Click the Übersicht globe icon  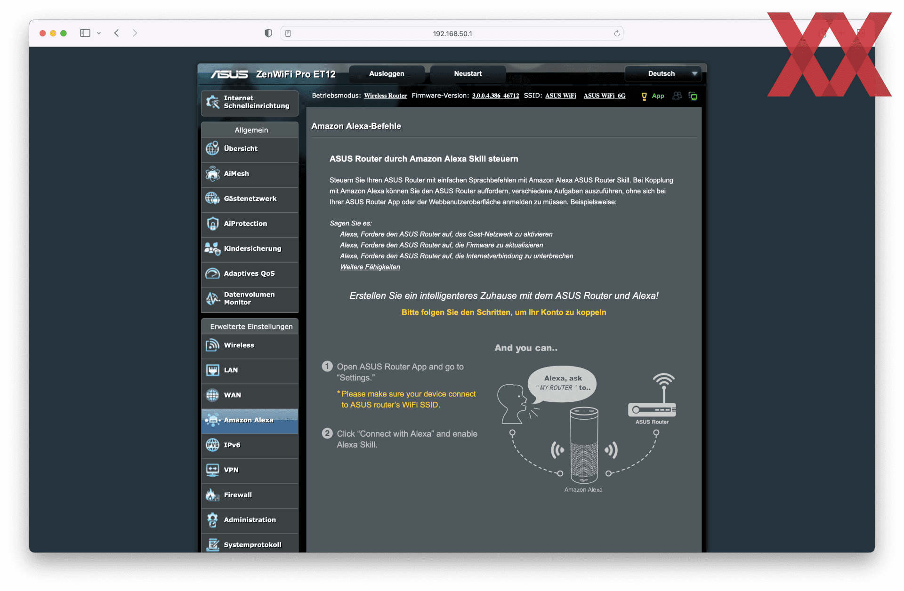coord(212,149)
